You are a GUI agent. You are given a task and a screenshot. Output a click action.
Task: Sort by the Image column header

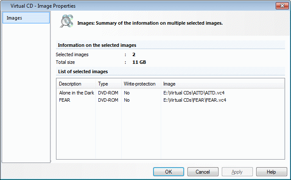(x=169, y=84)
